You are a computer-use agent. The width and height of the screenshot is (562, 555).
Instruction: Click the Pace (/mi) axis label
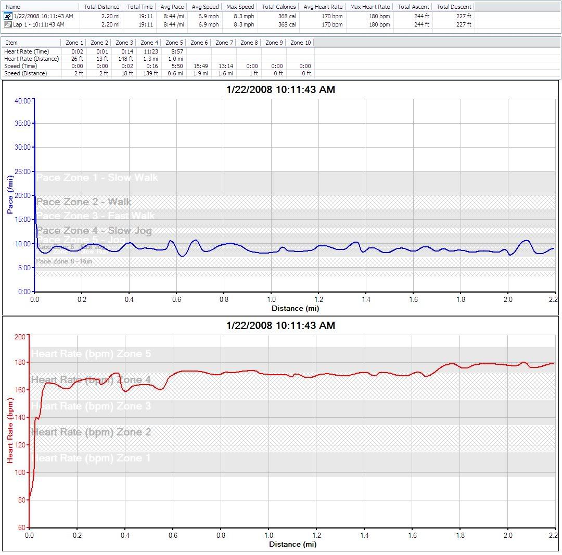tap(10, 196)
